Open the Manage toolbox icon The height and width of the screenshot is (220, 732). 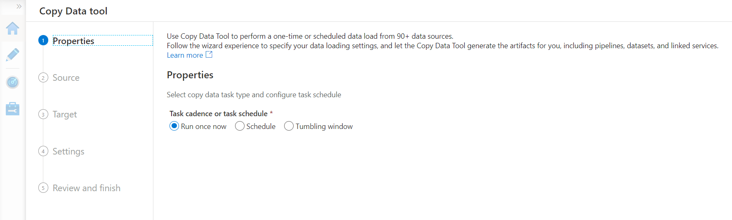point(12,109)
